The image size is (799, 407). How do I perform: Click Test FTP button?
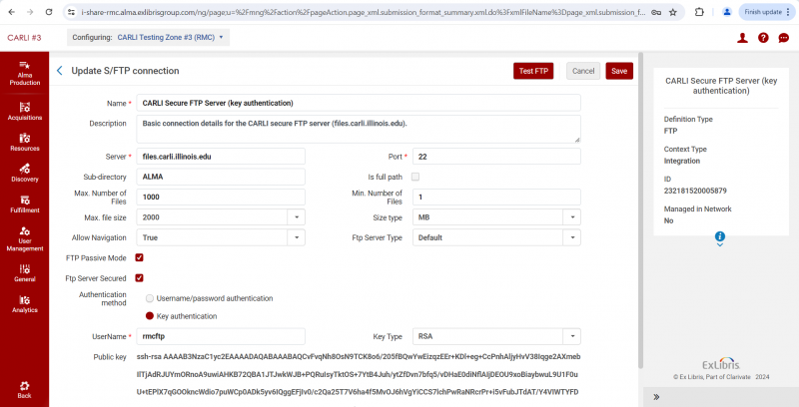[x=533, y=71]
